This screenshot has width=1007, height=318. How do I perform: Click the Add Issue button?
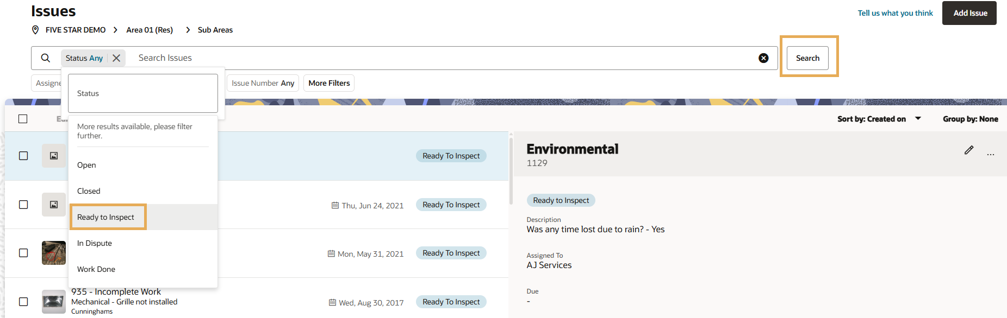[969, 13]
